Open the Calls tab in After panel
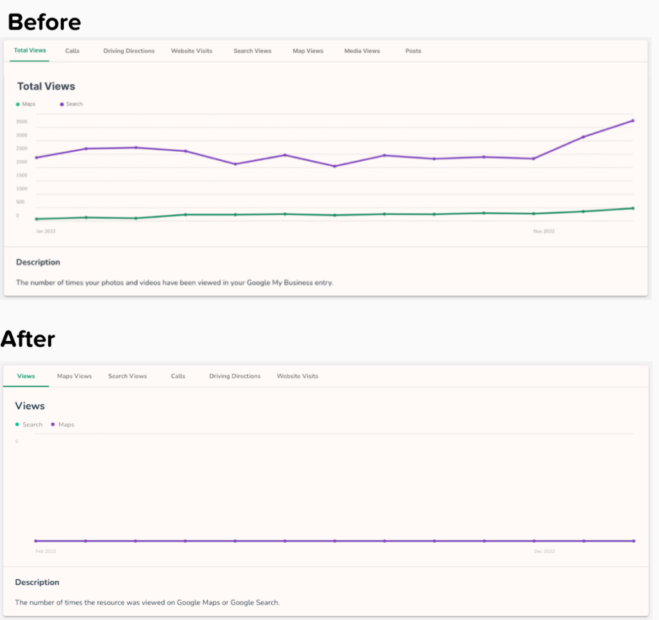Image resolution: width=659 pixels, height=620 pixels. tap(178, 376)
